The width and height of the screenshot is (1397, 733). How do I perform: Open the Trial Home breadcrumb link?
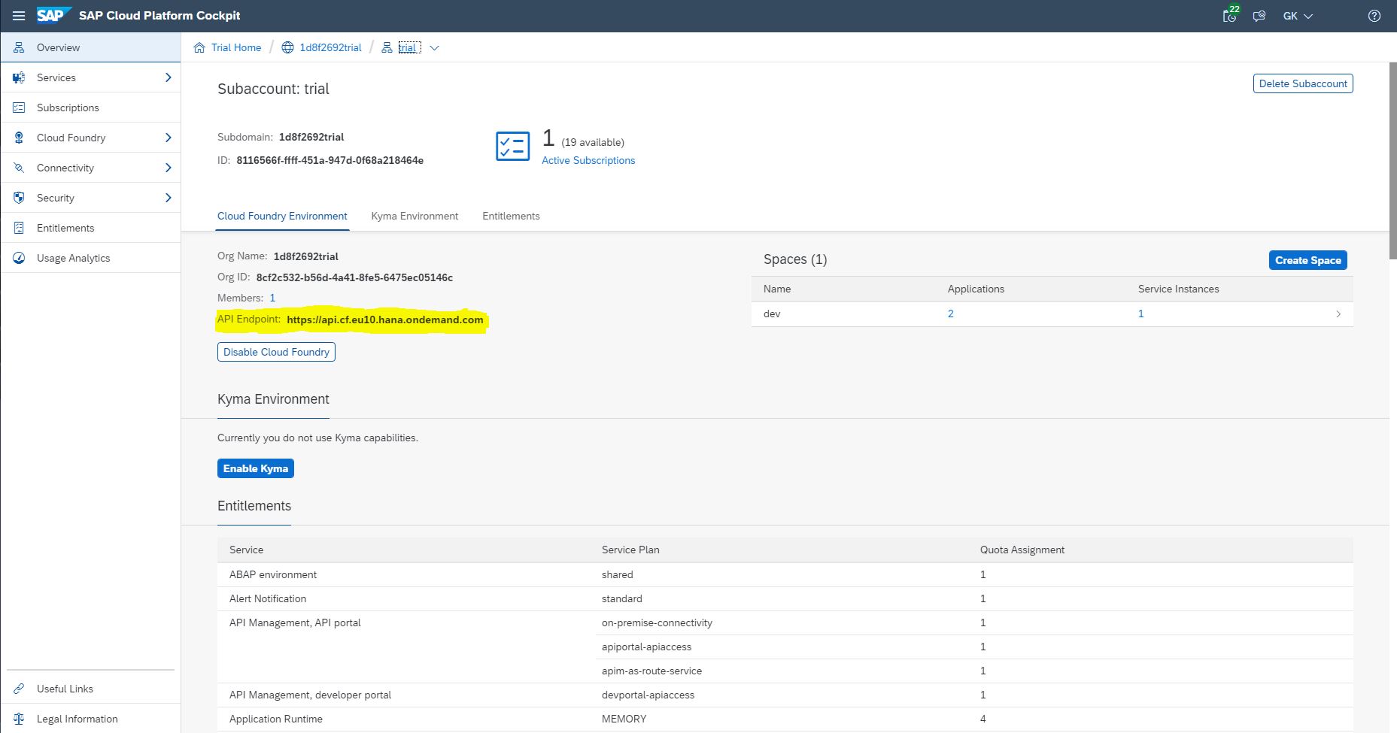point(235,47)
